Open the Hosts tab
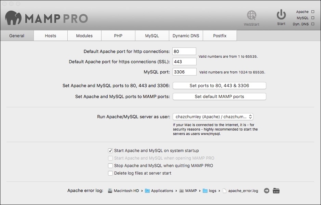 coord(51,36)
